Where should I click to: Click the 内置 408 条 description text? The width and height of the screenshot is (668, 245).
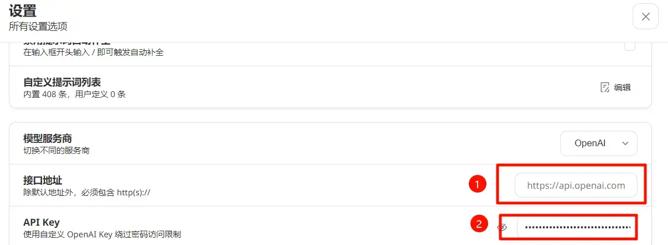click(x=48, y=94)
